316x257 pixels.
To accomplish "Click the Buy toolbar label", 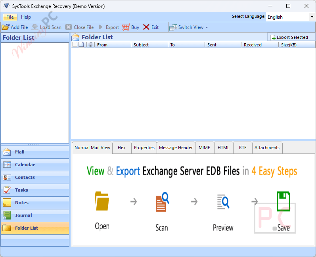I will click(x=135, y=27).
